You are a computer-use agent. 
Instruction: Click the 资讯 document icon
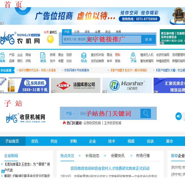43,56
